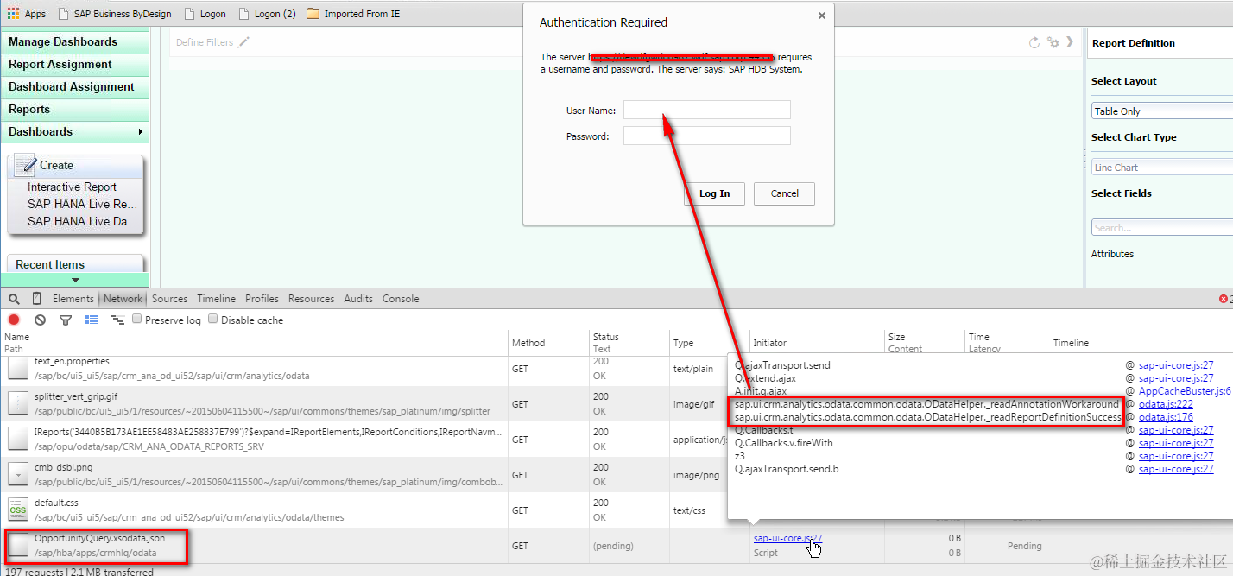Choose SAP HANA Live Da... entry

[x=82, y=221]
